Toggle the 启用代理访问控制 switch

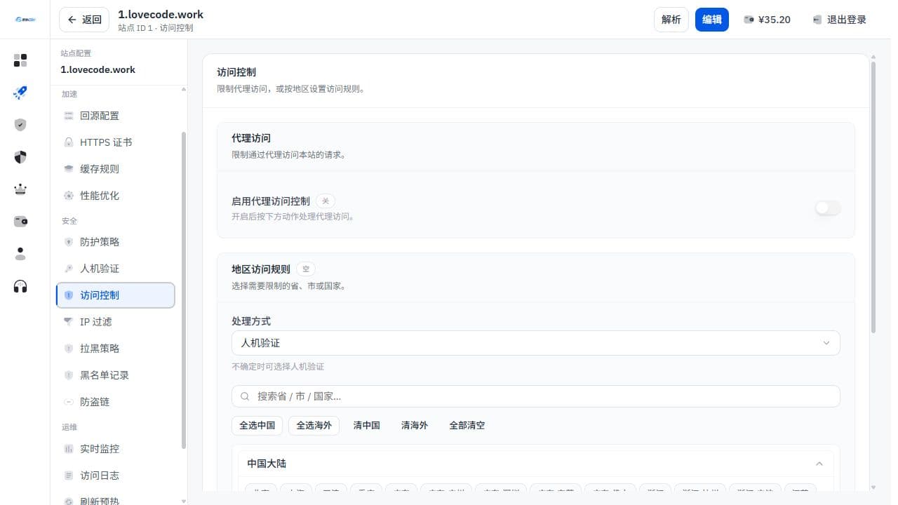coord(828,208)
